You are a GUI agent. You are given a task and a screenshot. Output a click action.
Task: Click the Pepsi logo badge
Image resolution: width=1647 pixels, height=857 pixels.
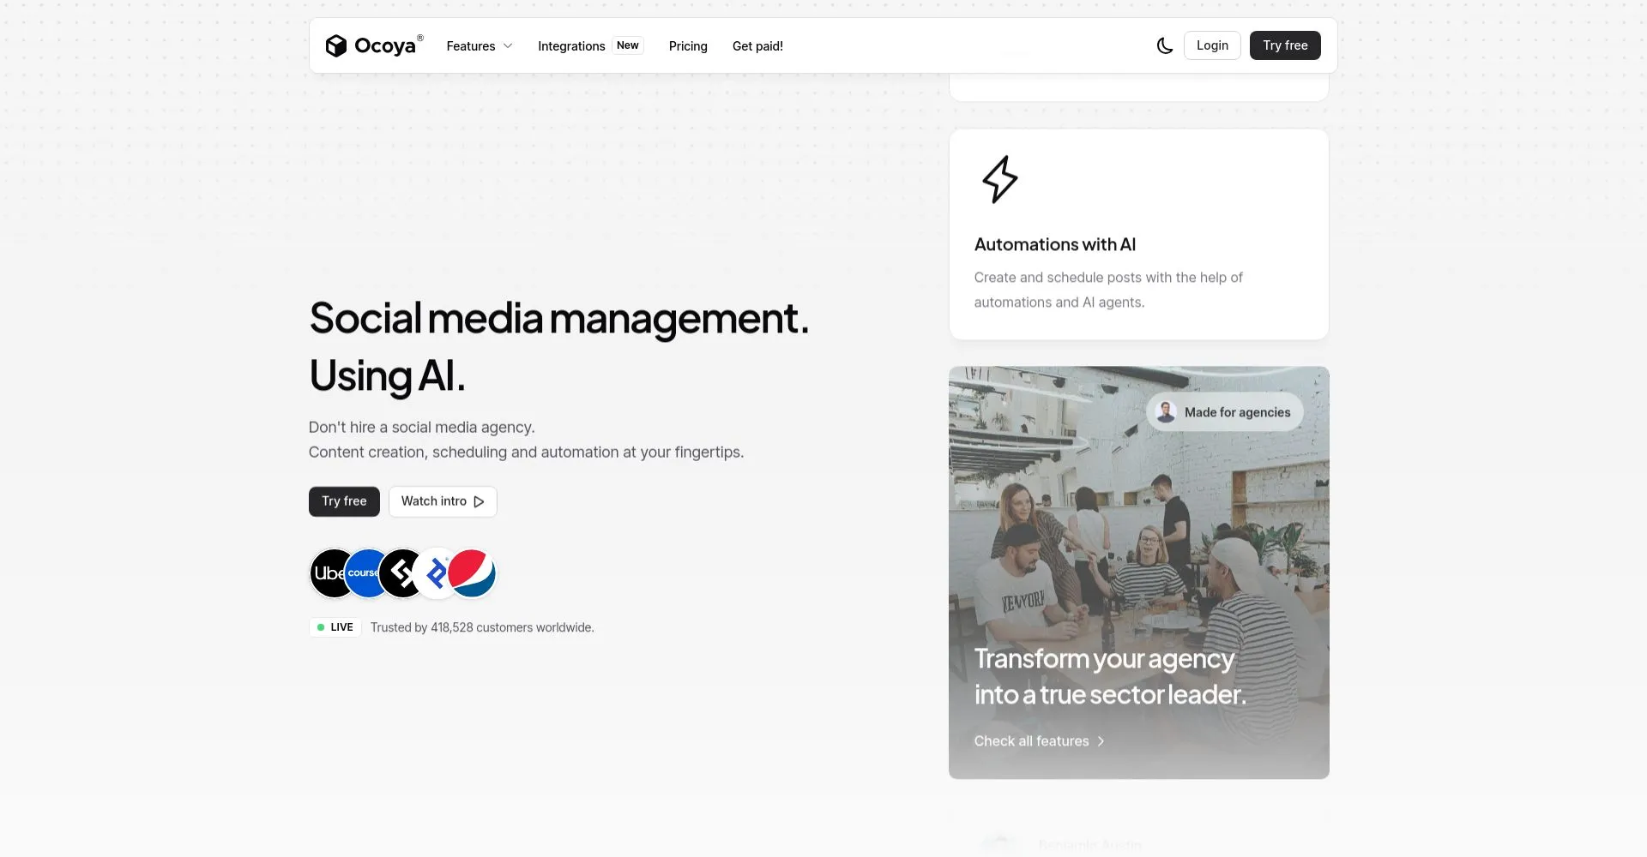472,573
